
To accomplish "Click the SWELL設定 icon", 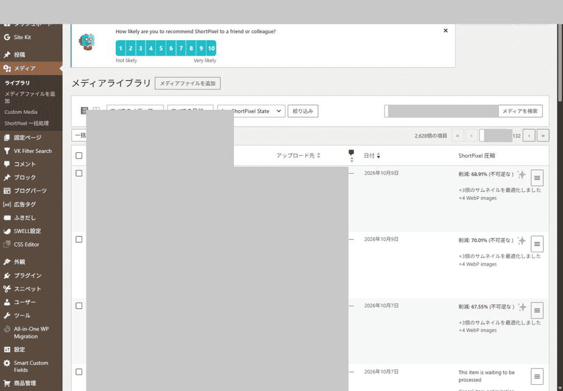I will coord(7,231).
